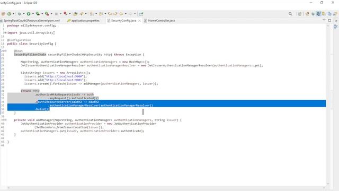Click the .build() line
This screenshot has height=191, width=339.
click(42, 109)
